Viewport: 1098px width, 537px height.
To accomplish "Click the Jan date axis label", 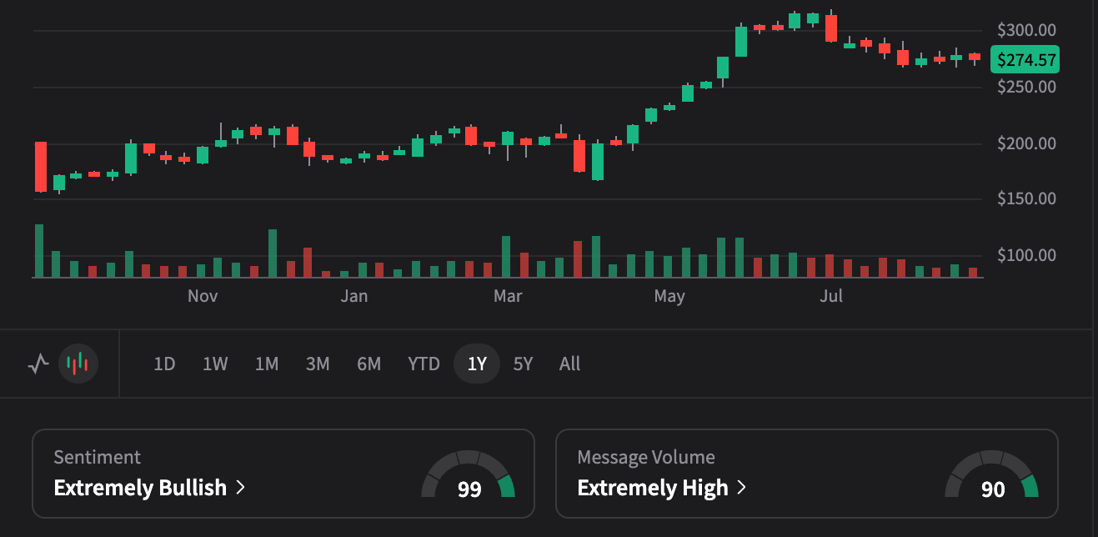I will (354, 296).
